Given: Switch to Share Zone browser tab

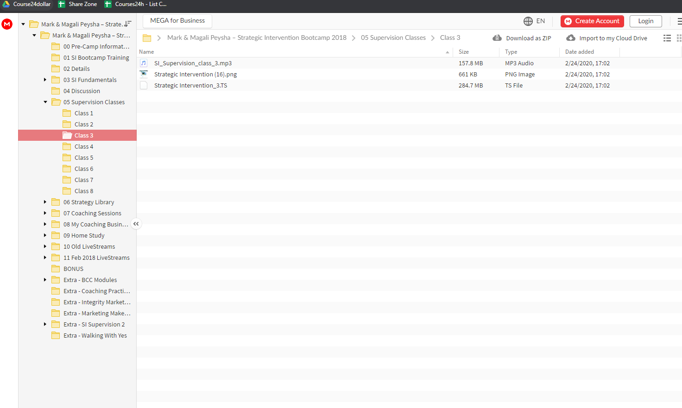Looking at the screenshot, I should pyautogui.click(x=78, y=4).
